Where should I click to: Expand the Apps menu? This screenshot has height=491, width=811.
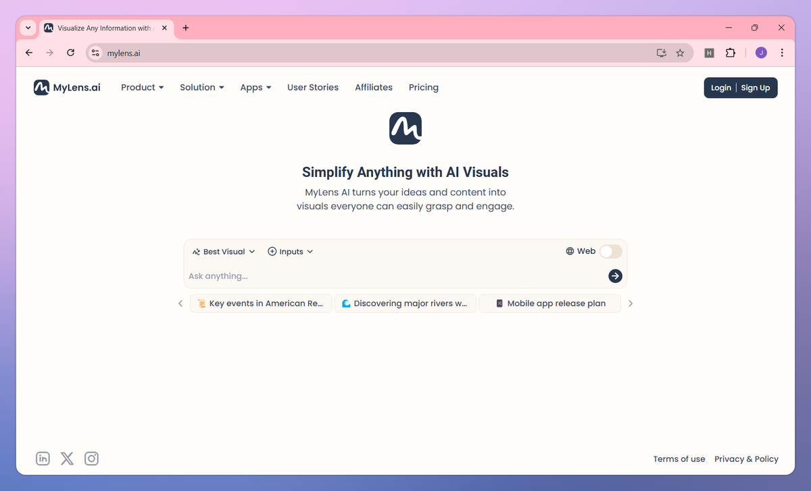pos(255,87)
